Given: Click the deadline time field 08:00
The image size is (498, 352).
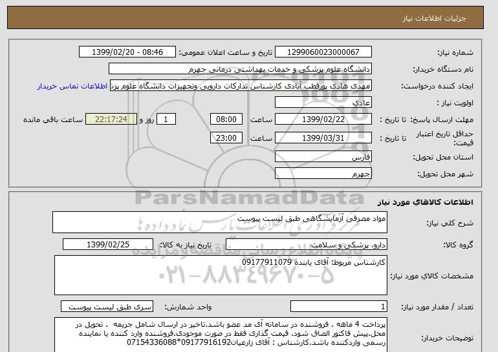Looking at the screenshot, I should tap(226, 119).
